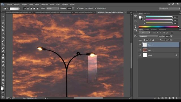
Task: Select the Healing Brush tool
Action: (x=3, y=37)
